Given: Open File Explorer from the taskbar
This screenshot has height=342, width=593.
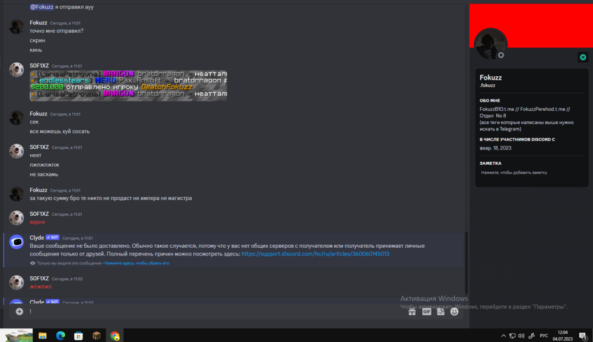Looking at the screenshot, I should (42, 335).
